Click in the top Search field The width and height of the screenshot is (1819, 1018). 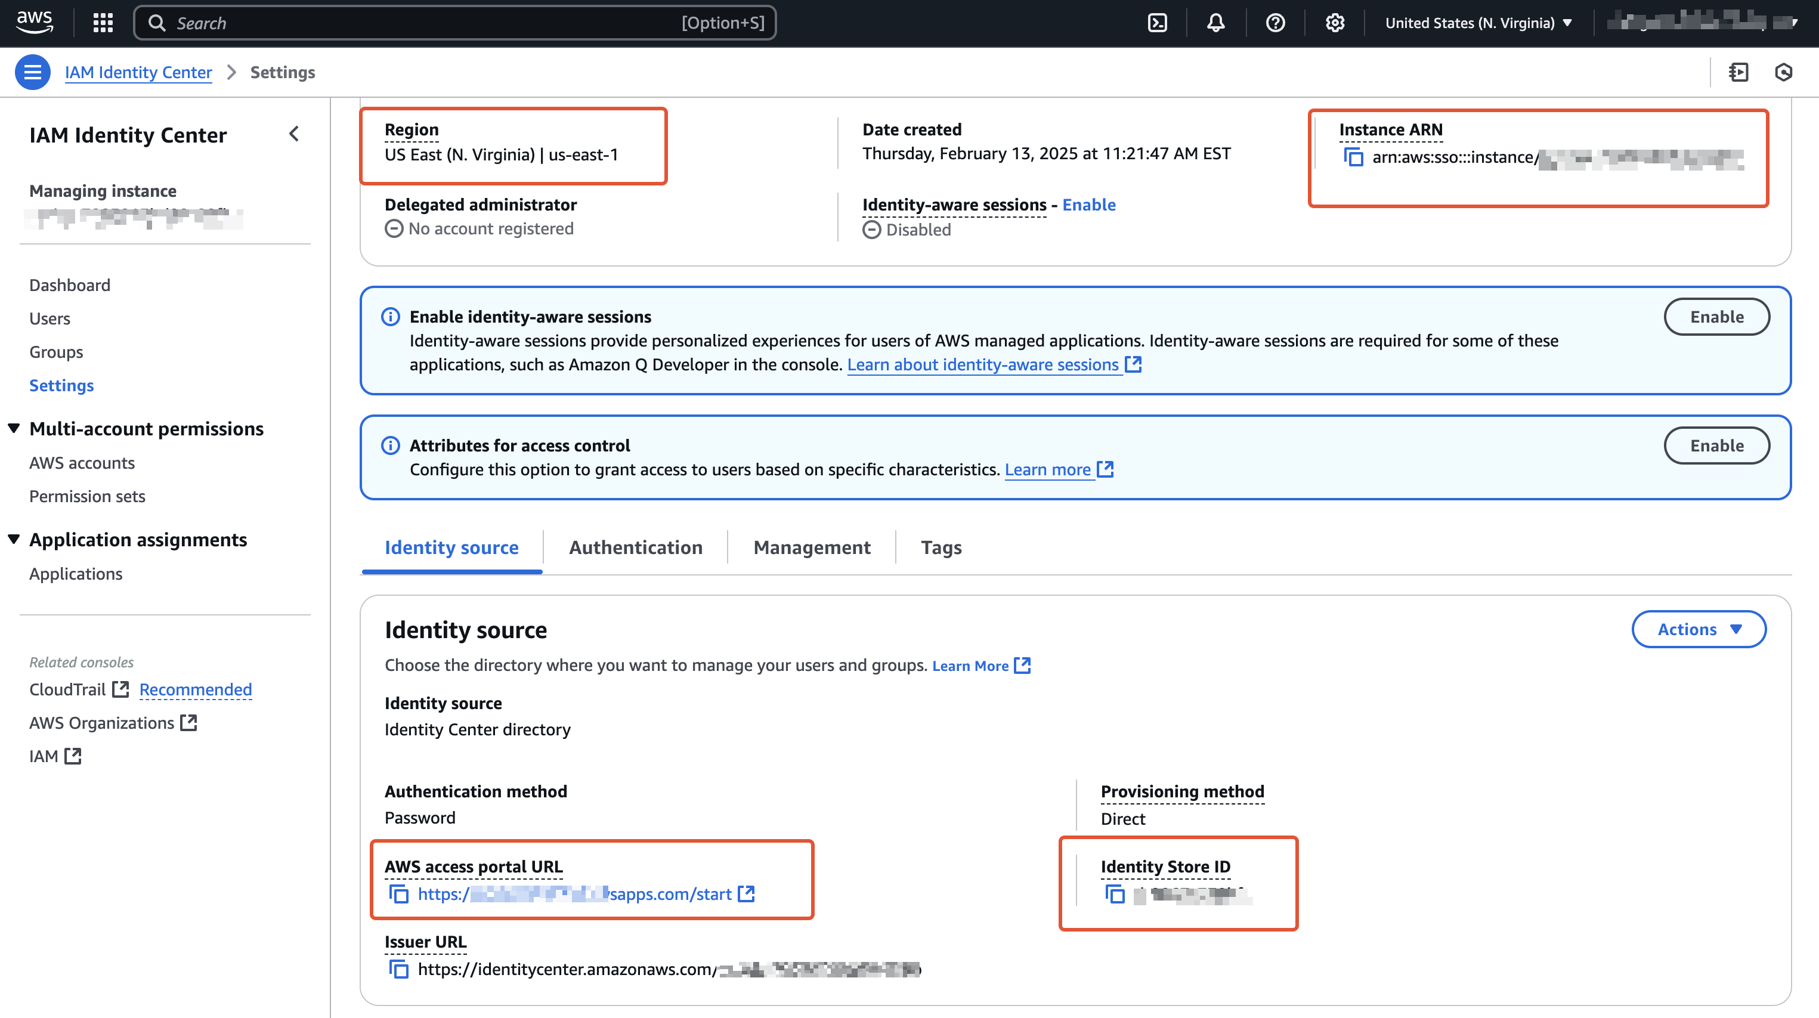click(x=423, y=23)
